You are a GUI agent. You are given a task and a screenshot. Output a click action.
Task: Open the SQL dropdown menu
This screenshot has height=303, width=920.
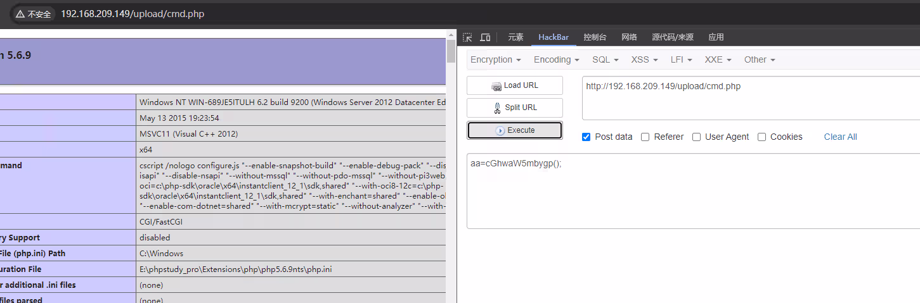click(x=605, y=59)
